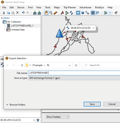Click fit folder in path breadcrumb
Image resolution: width=120 pixels, height=123 pixels.
(48, 65)
